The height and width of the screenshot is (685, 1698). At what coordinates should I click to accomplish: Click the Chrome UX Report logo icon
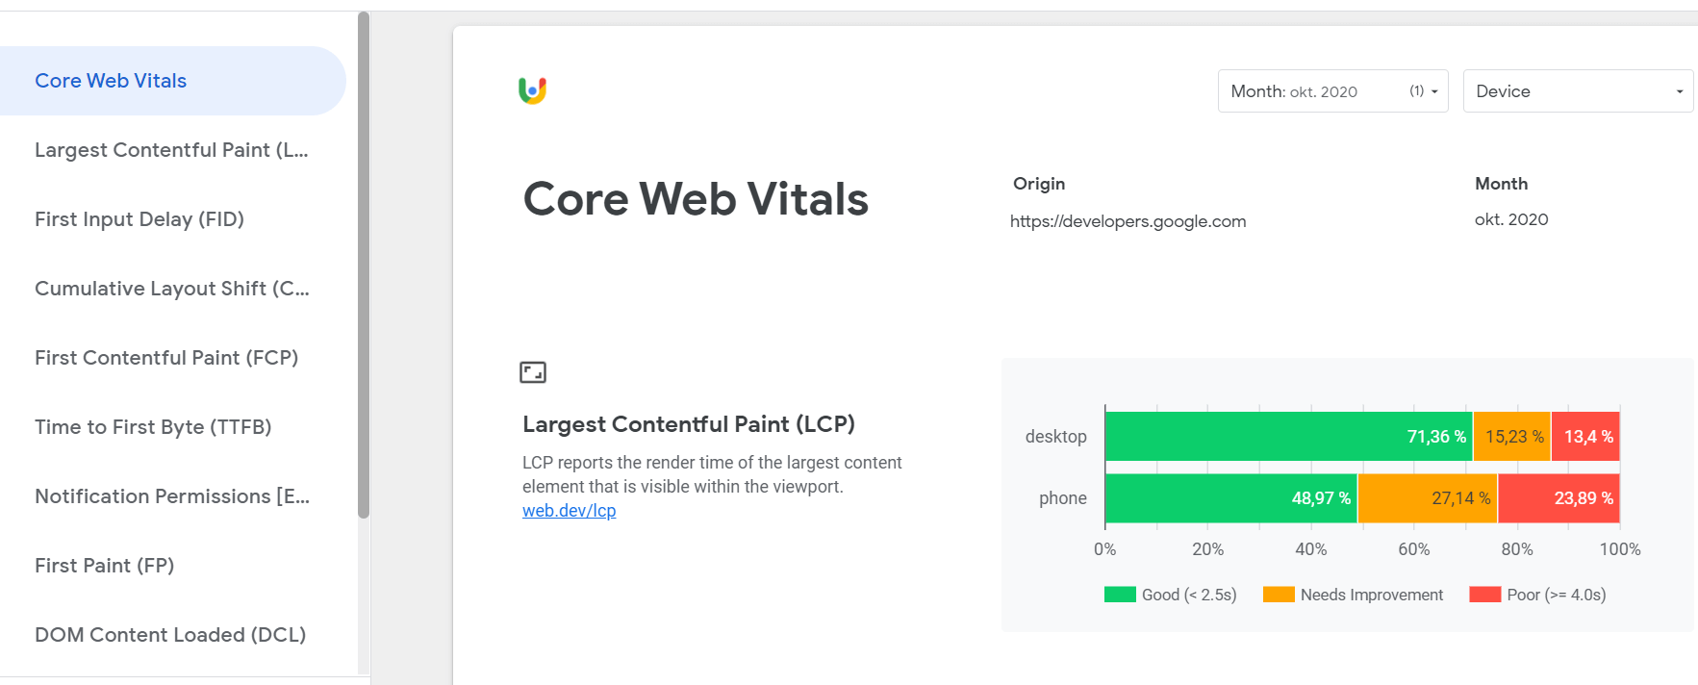(x=532, y=90)
